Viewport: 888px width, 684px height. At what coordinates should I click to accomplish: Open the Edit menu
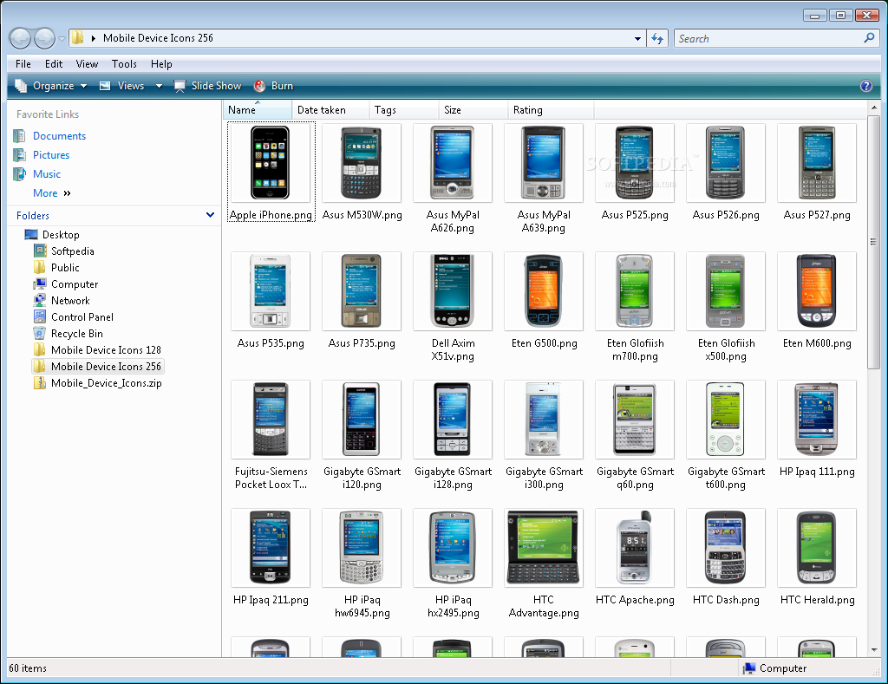[54, 64]
